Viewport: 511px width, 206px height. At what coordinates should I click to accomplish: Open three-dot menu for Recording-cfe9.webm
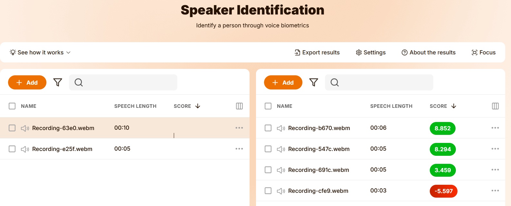pos(495,191)
